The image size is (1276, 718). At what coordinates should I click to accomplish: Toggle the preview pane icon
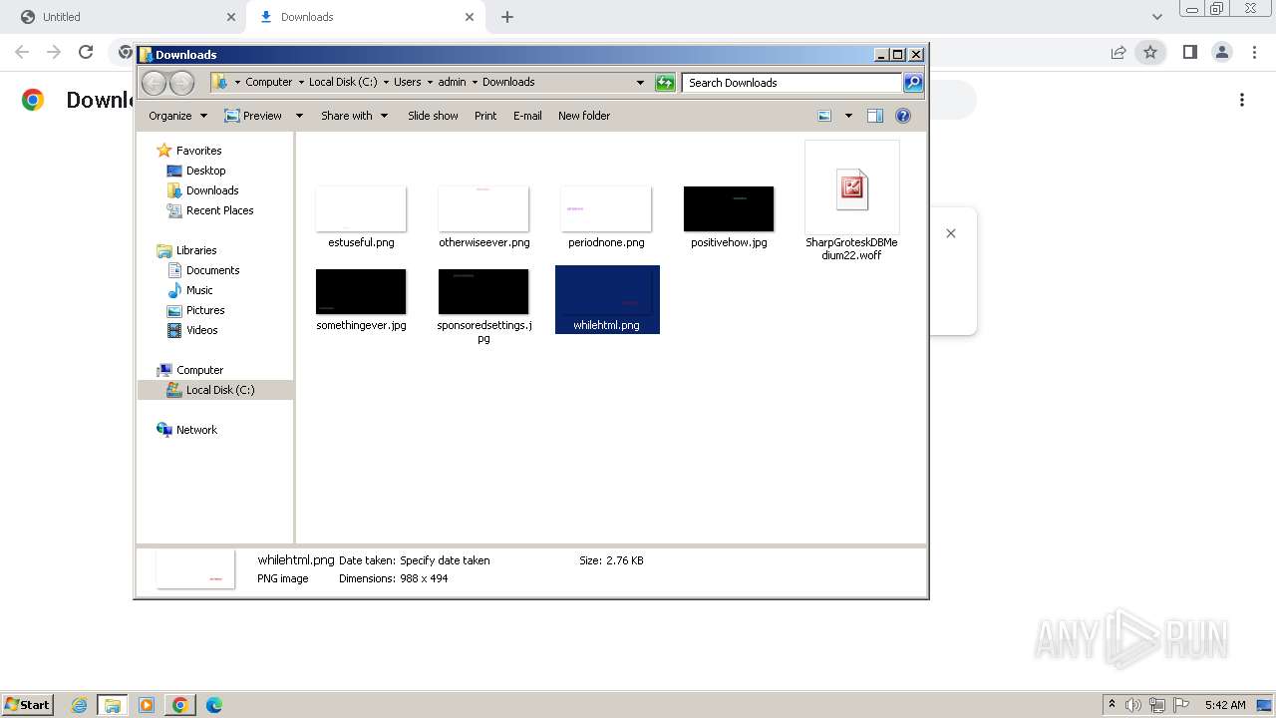coord(874,116)
